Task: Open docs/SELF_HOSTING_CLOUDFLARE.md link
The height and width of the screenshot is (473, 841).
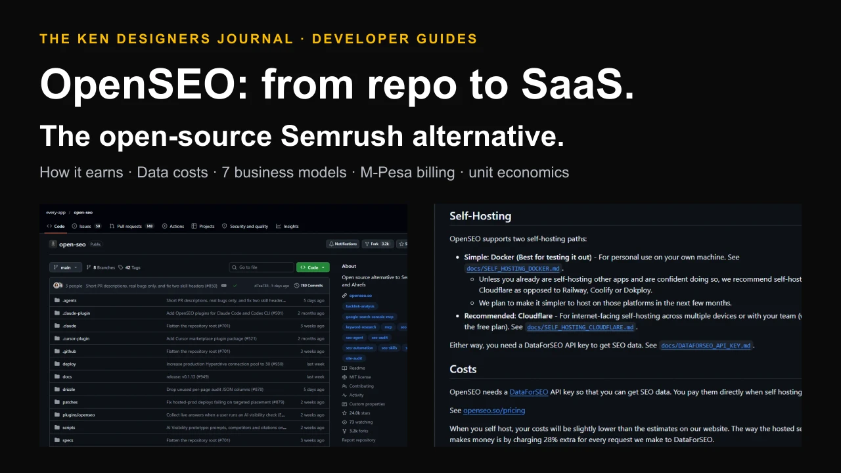Action: (x=580, y=327)
